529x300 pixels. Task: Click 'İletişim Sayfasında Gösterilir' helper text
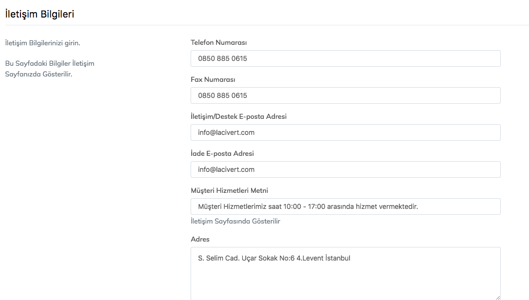(235, 221)
